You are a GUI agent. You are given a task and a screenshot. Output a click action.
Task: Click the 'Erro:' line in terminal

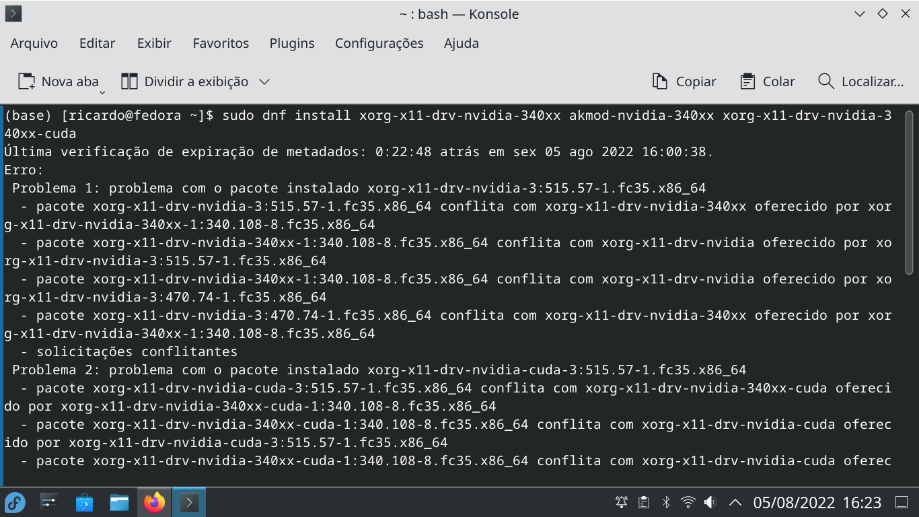[x=24, y=170]
